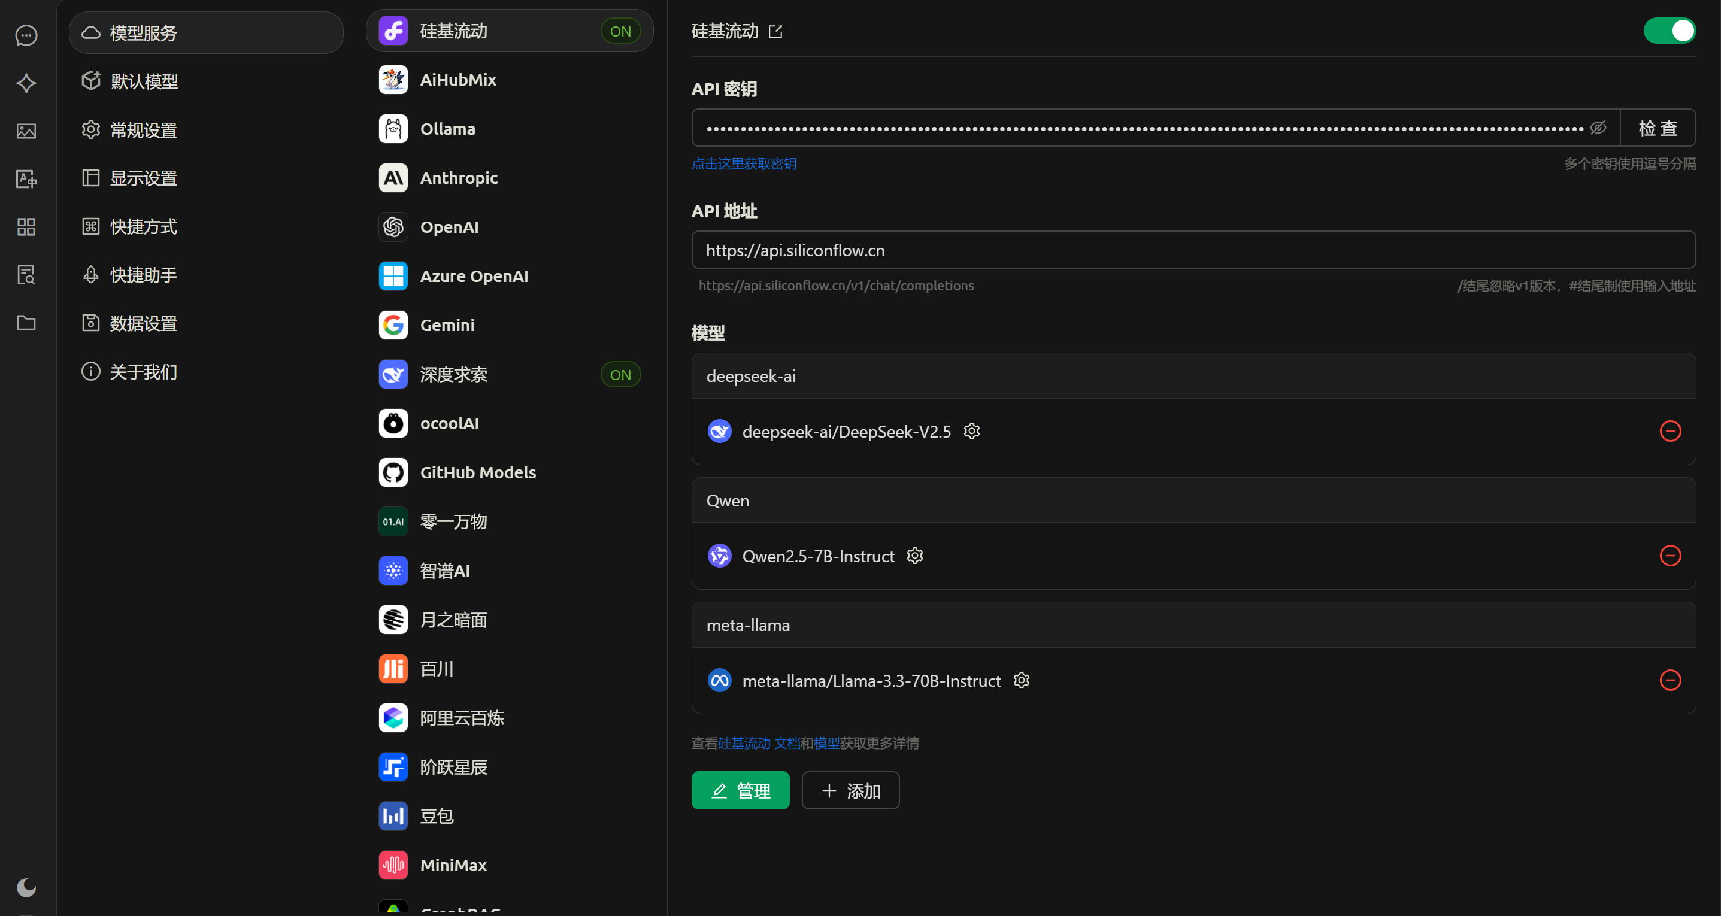
Task: Open the agents sparkle icon in sidebar
Action: (x=26, y=83)
